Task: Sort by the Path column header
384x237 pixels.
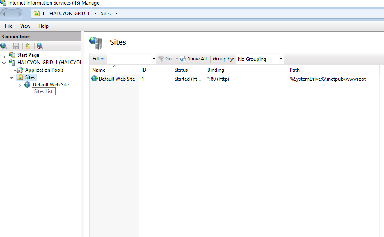Action: click(x=333, y=70)
